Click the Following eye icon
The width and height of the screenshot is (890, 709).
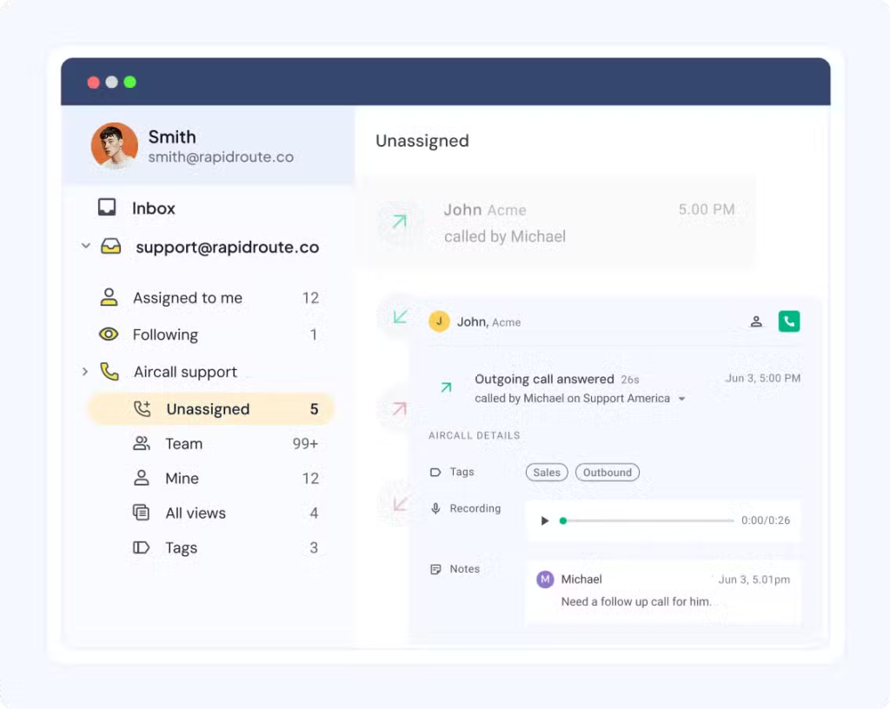click(108, 335)
